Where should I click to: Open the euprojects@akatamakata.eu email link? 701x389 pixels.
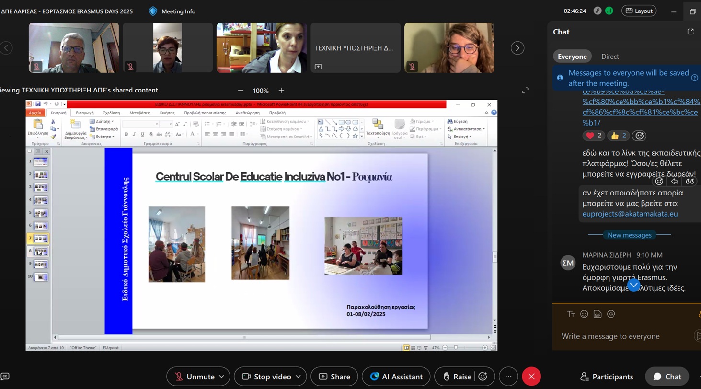[x=630, y=214]
